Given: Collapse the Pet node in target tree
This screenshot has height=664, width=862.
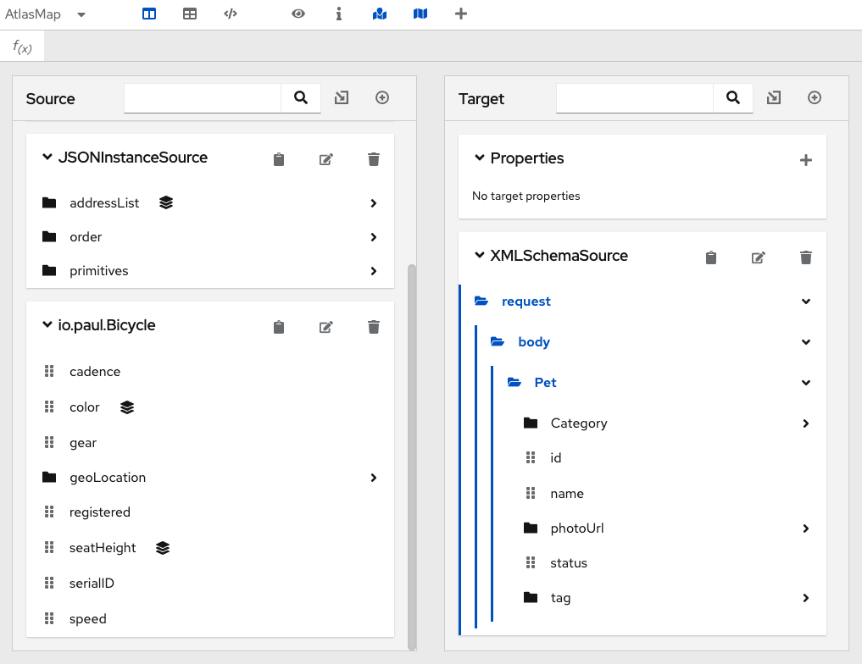Looking at the screenshot, I should (x=805, y=383).
